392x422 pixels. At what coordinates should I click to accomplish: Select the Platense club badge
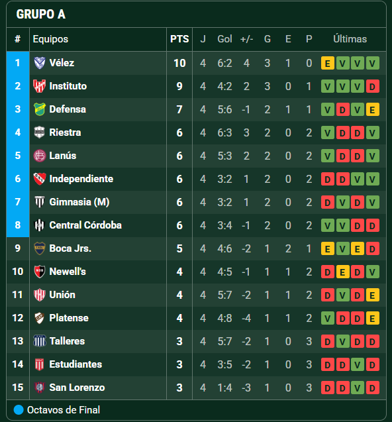pyautogui.click(x=40, y=318)
